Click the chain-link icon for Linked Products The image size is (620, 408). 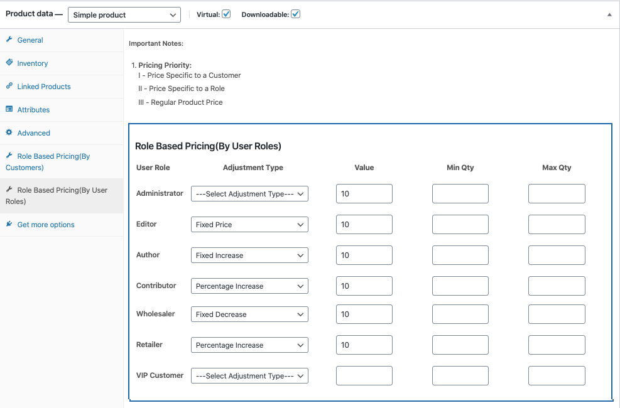(x=9, y=86)
